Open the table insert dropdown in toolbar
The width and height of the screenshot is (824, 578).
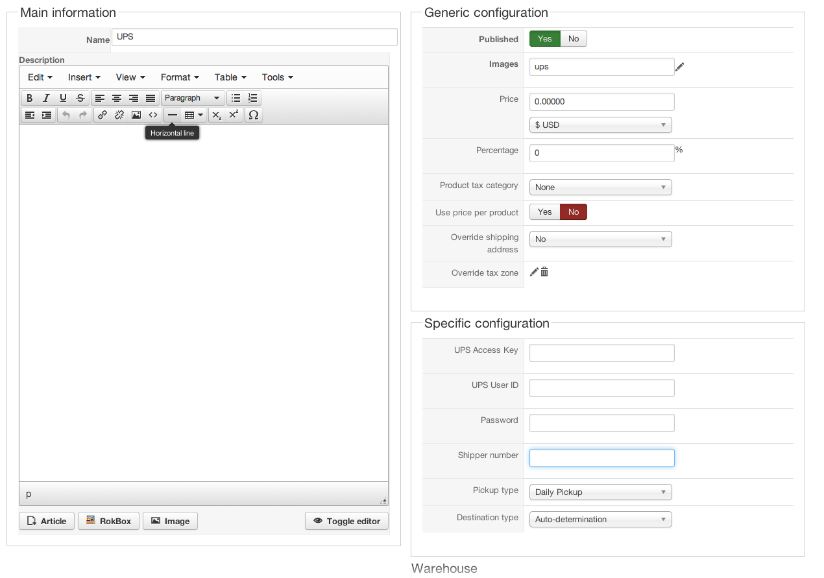194,115
